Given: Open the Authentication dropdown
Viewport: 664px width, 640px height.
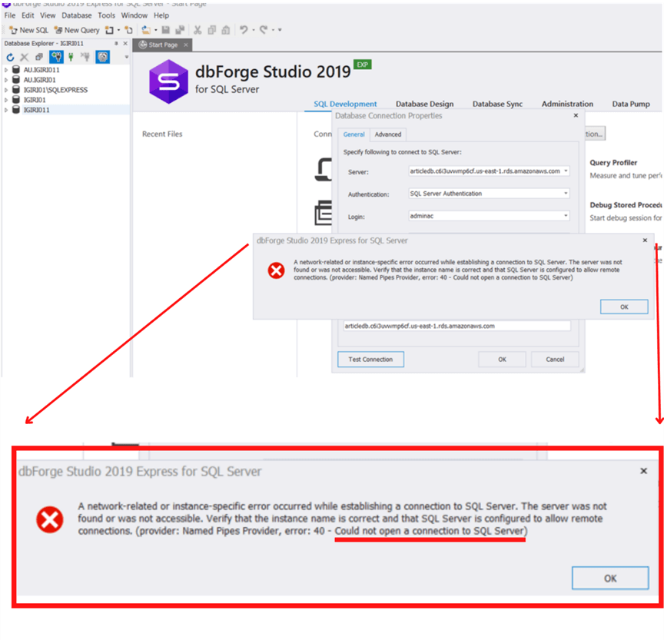Looking at the screenshot, I should click(x=566, y=194).
